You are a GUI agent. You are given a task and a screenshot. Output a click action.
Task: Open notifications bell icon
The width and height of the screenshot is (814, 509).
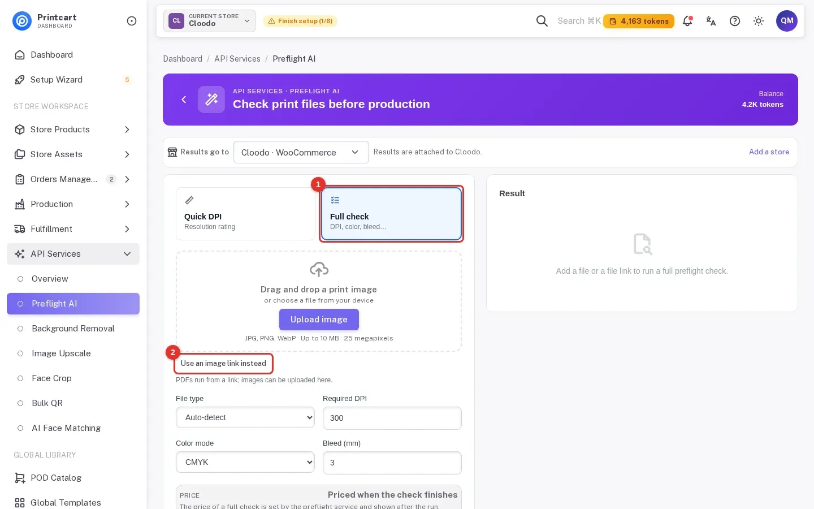687,21
